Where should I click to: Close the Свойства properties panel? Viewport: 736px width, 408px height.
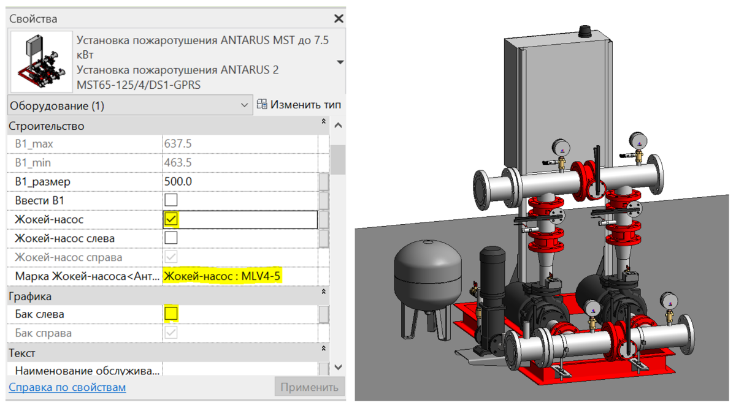click(338, 19)
